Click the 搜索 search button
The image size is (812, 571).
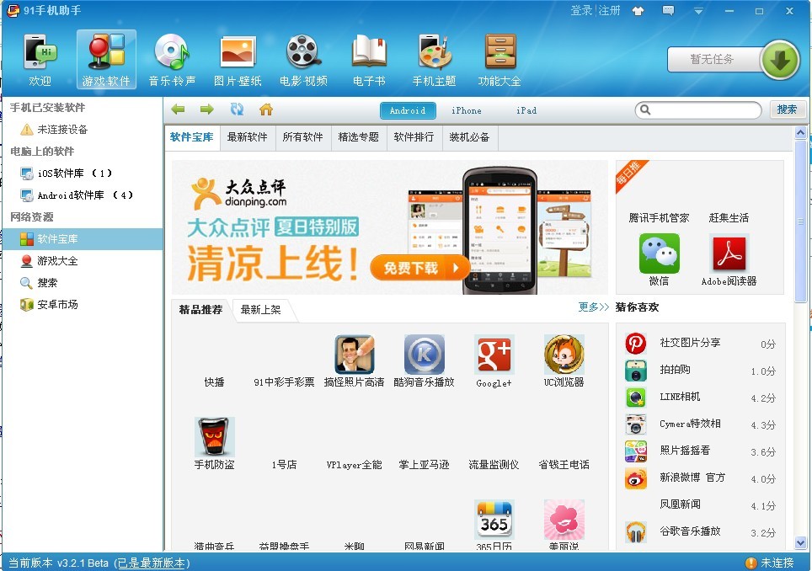[x=787, y=109]
